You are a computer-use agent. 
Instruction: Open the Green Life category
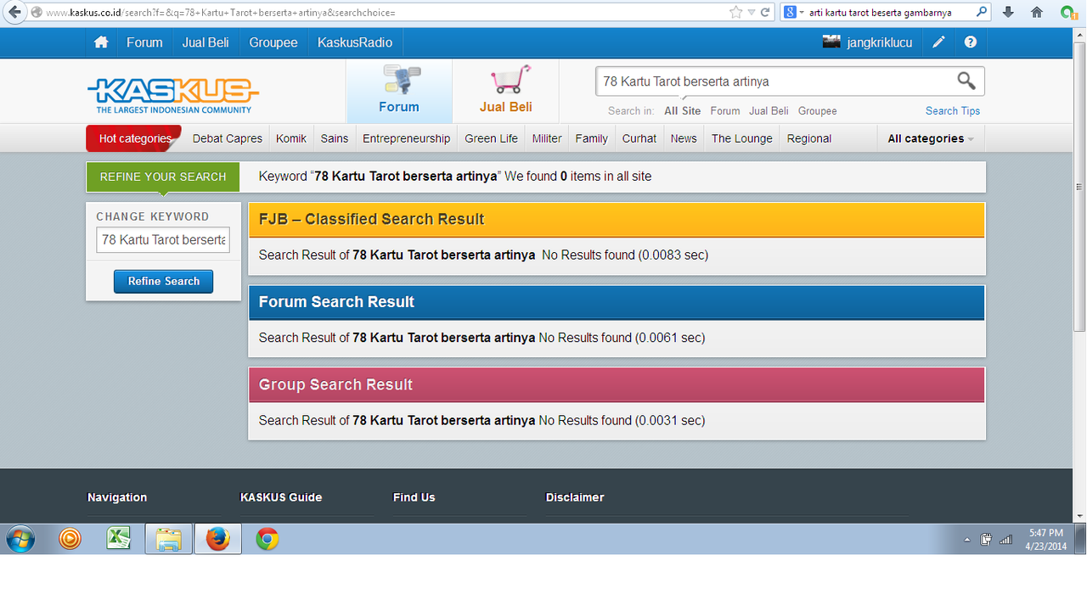click(x=492, y=138)
